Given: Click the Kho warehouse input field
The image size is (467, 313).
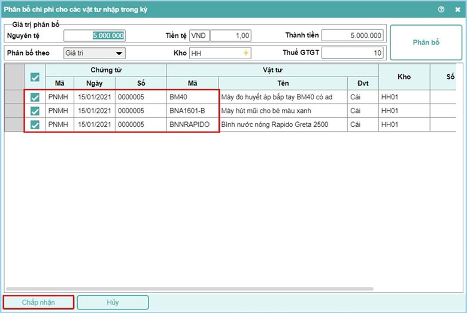Looking at the screenshot, I should tap(214, 53).
